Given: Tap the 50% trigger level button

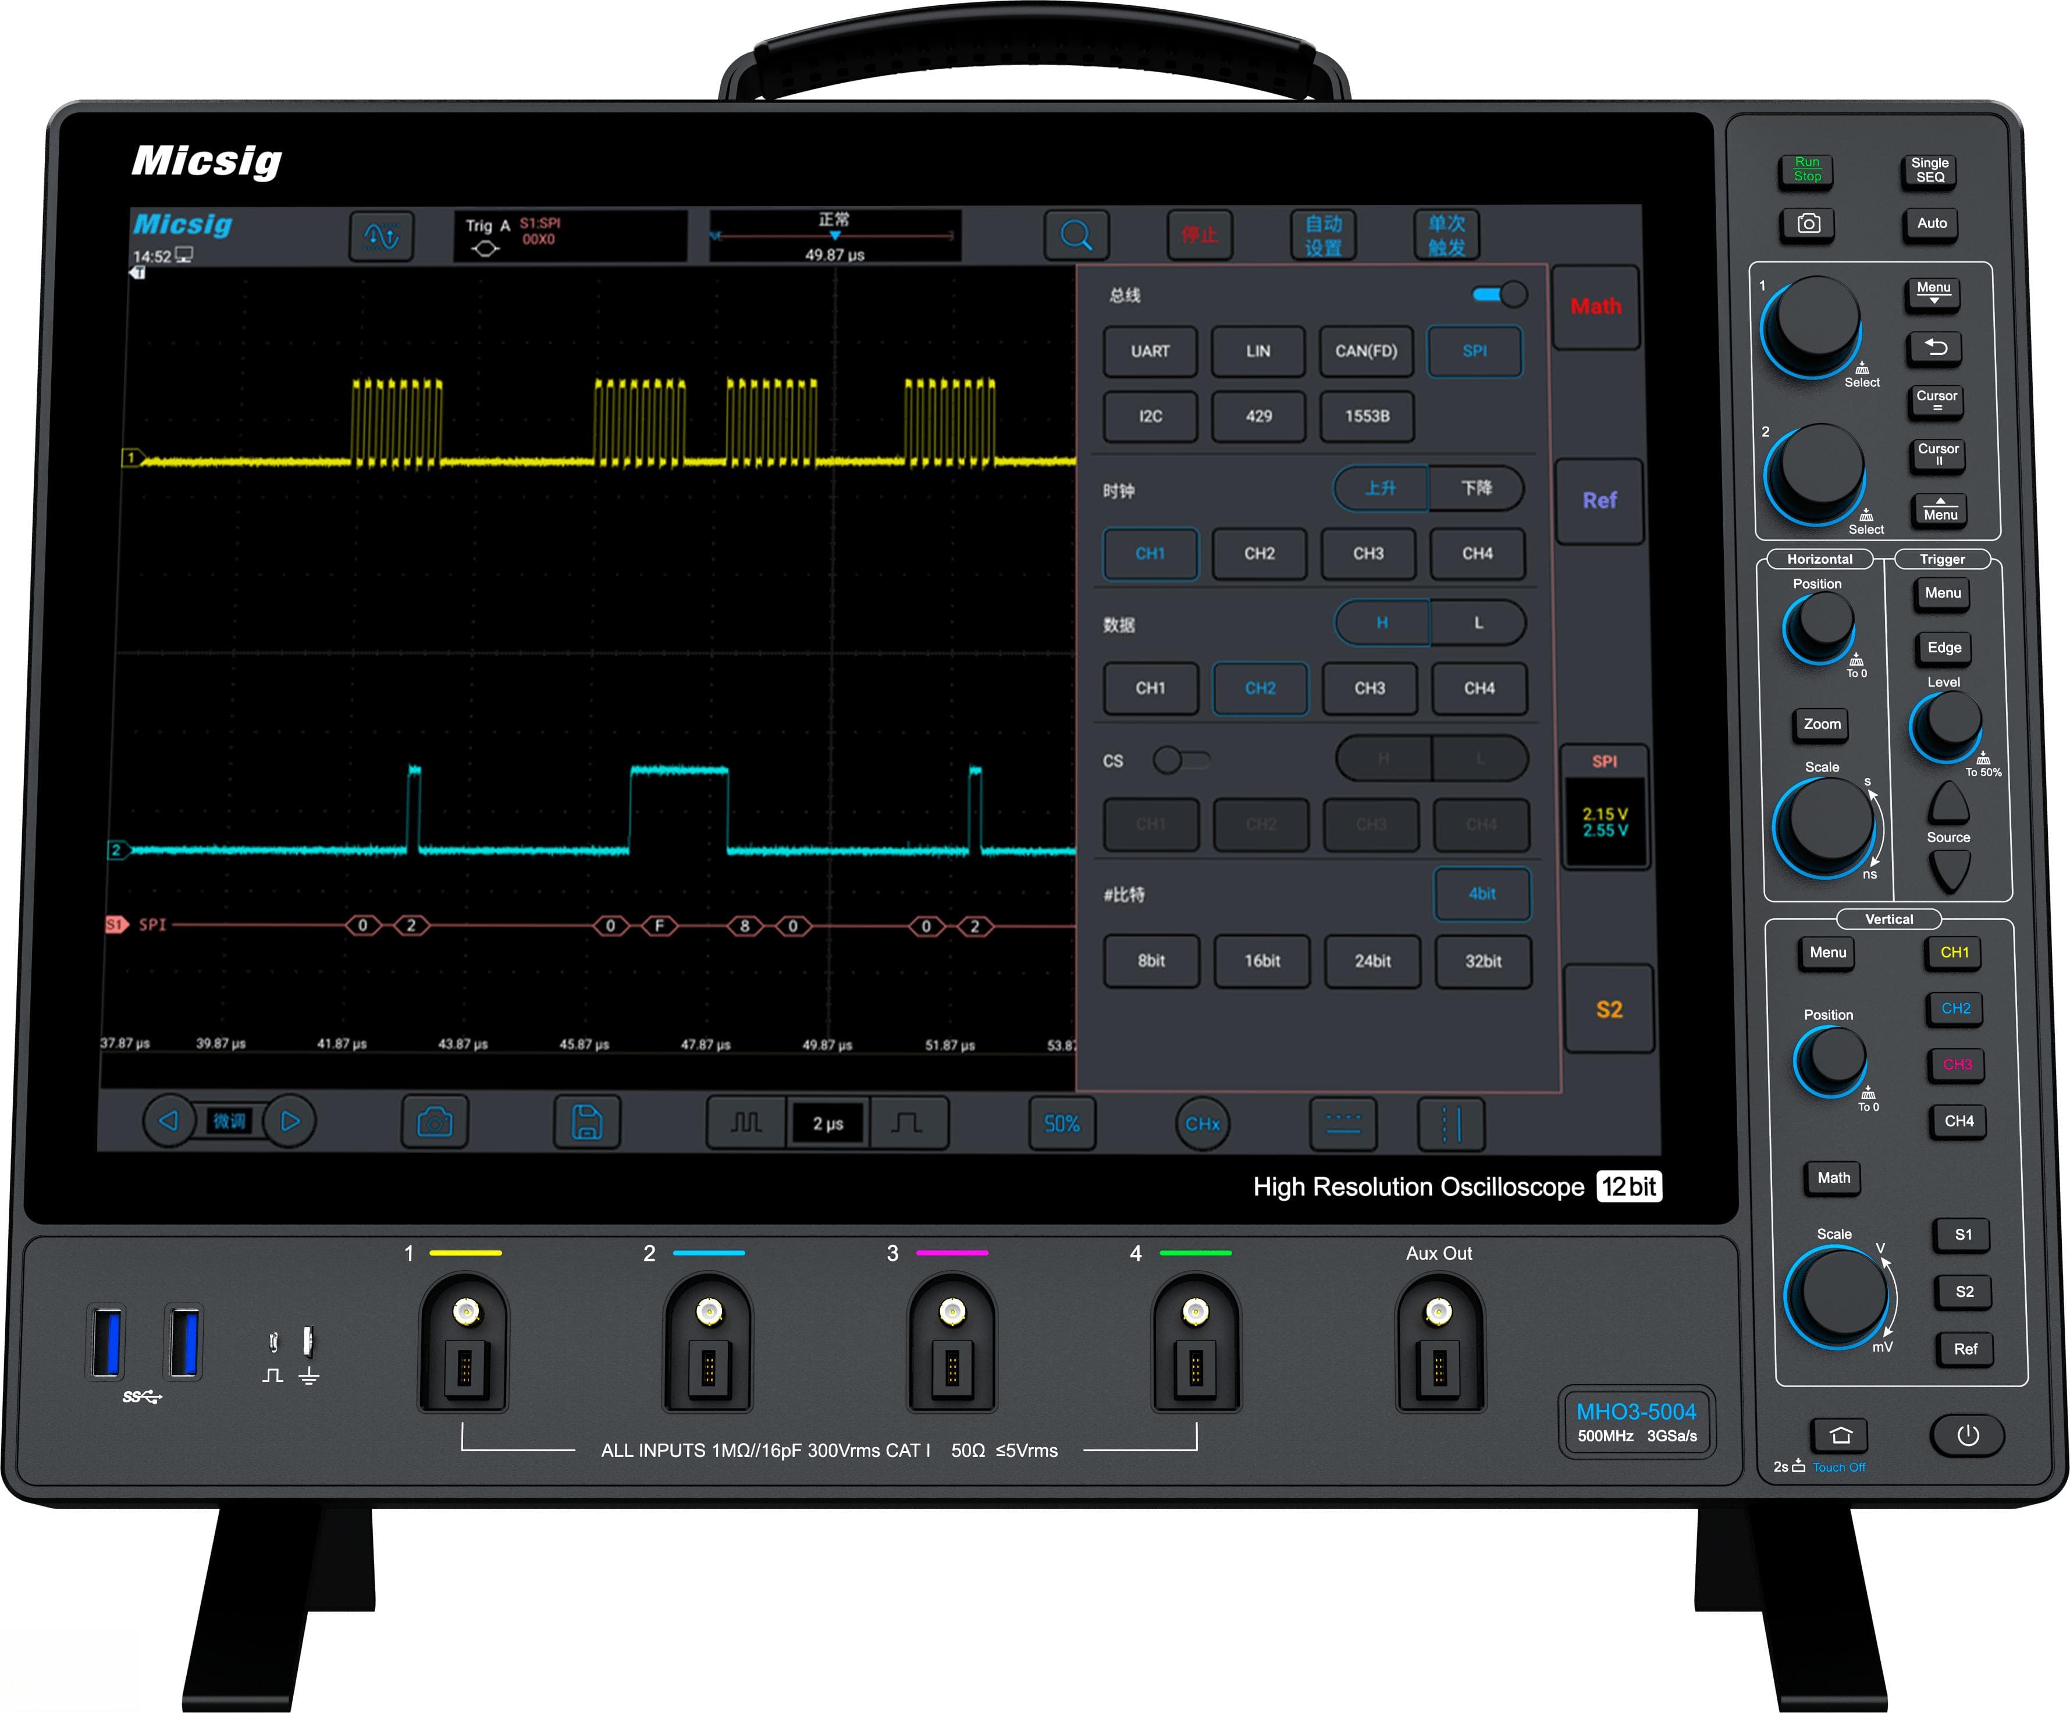Looking at the screenshot, I should point(1062,1124).
